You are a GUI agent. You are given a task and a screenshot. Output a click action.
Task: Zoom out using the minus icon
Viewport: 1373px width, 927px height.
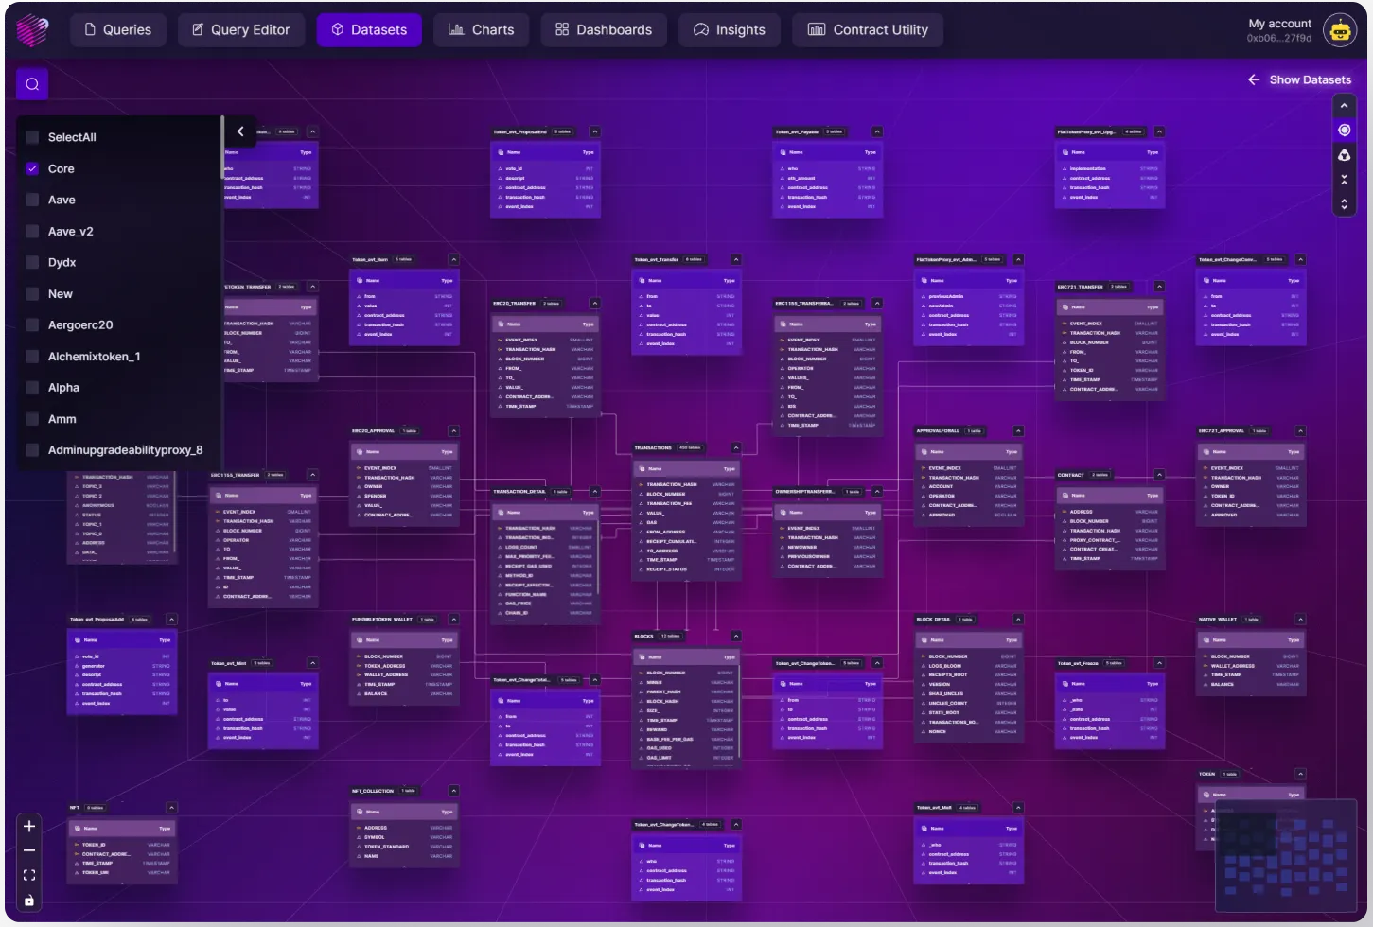point(29,850)
